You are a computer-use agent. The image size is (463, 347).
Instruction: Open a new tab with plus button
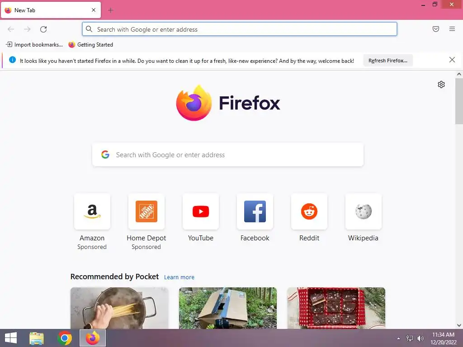click(111, 10)
